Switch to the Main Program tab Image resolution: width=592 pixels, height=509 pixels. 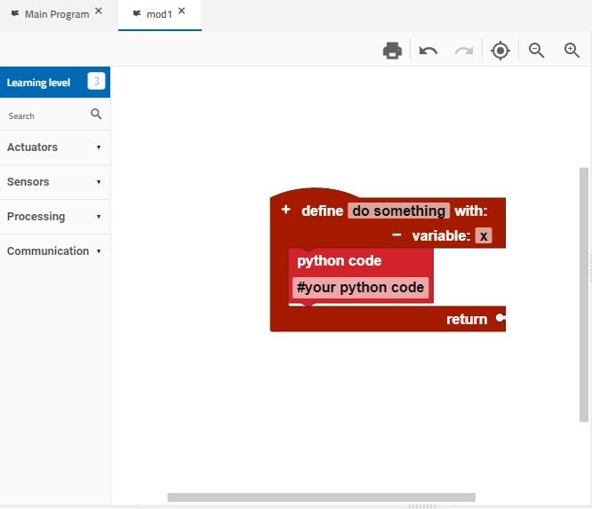(x=56, y=14)
